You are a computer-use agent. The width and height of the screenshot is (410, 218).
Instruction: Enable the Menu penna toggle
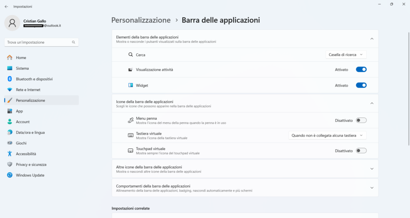click(x=361, y=120)
